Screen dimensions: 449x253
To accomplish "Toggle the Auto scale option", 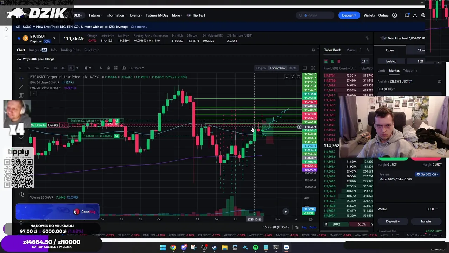I will 313,227.
